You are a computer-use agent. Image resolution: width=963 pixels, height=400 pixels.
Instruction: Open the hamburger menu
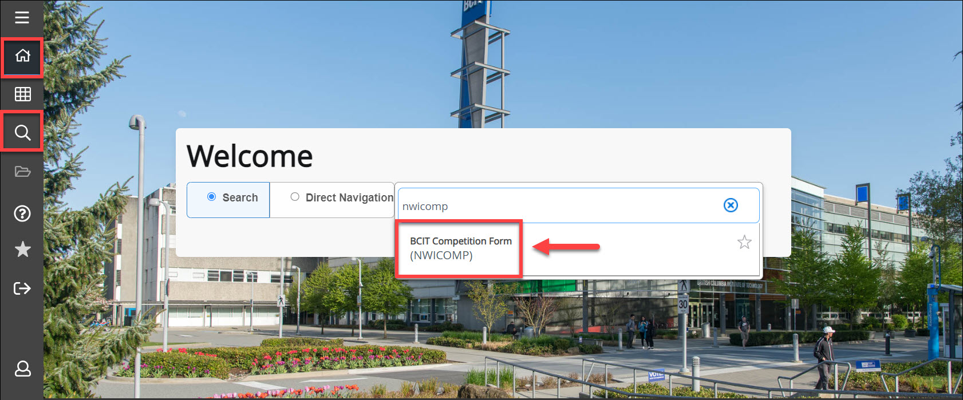click(22, 18)
